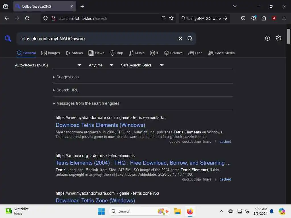The width and height of the screenshot is (291, 218).
Task: Open Firefox account icon
Action: click(x=253, y=18)
